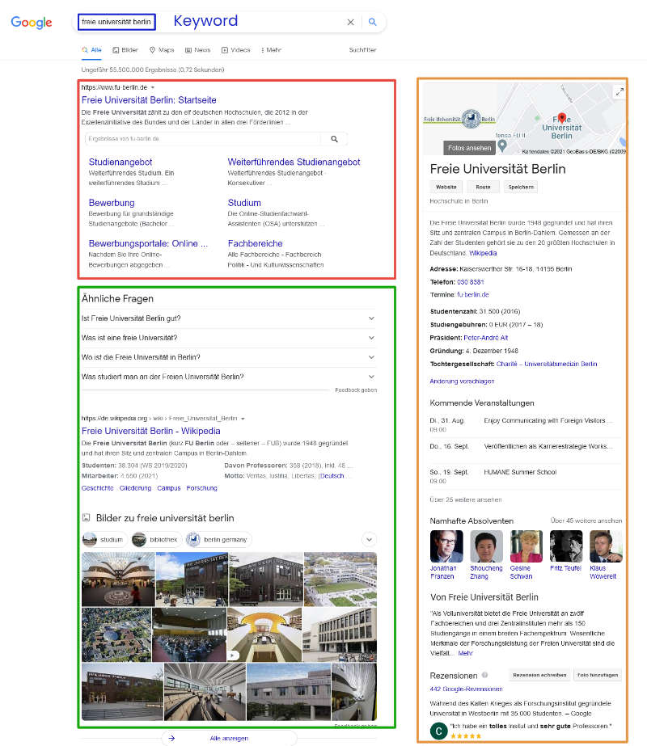Open 'Freie Universität Berlin - Wikipedia' result
Image resolution: width=647 pixels, height=746 pixels.
point(151,431)
